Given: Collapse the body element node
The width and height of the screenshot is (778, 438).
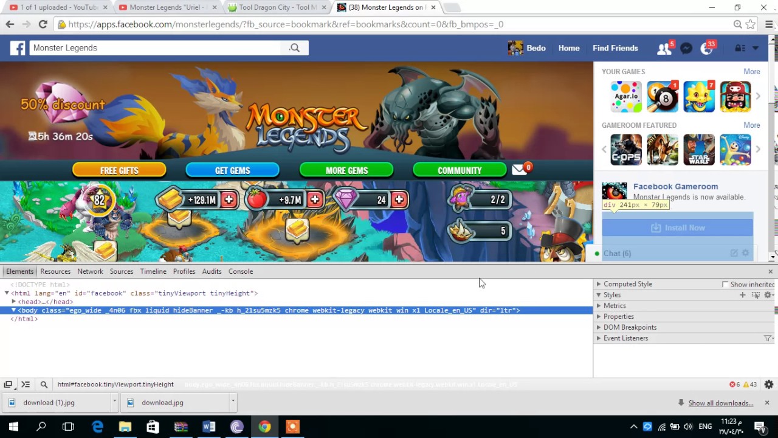Looking at the screenshot, I should [x=13, y=310].
